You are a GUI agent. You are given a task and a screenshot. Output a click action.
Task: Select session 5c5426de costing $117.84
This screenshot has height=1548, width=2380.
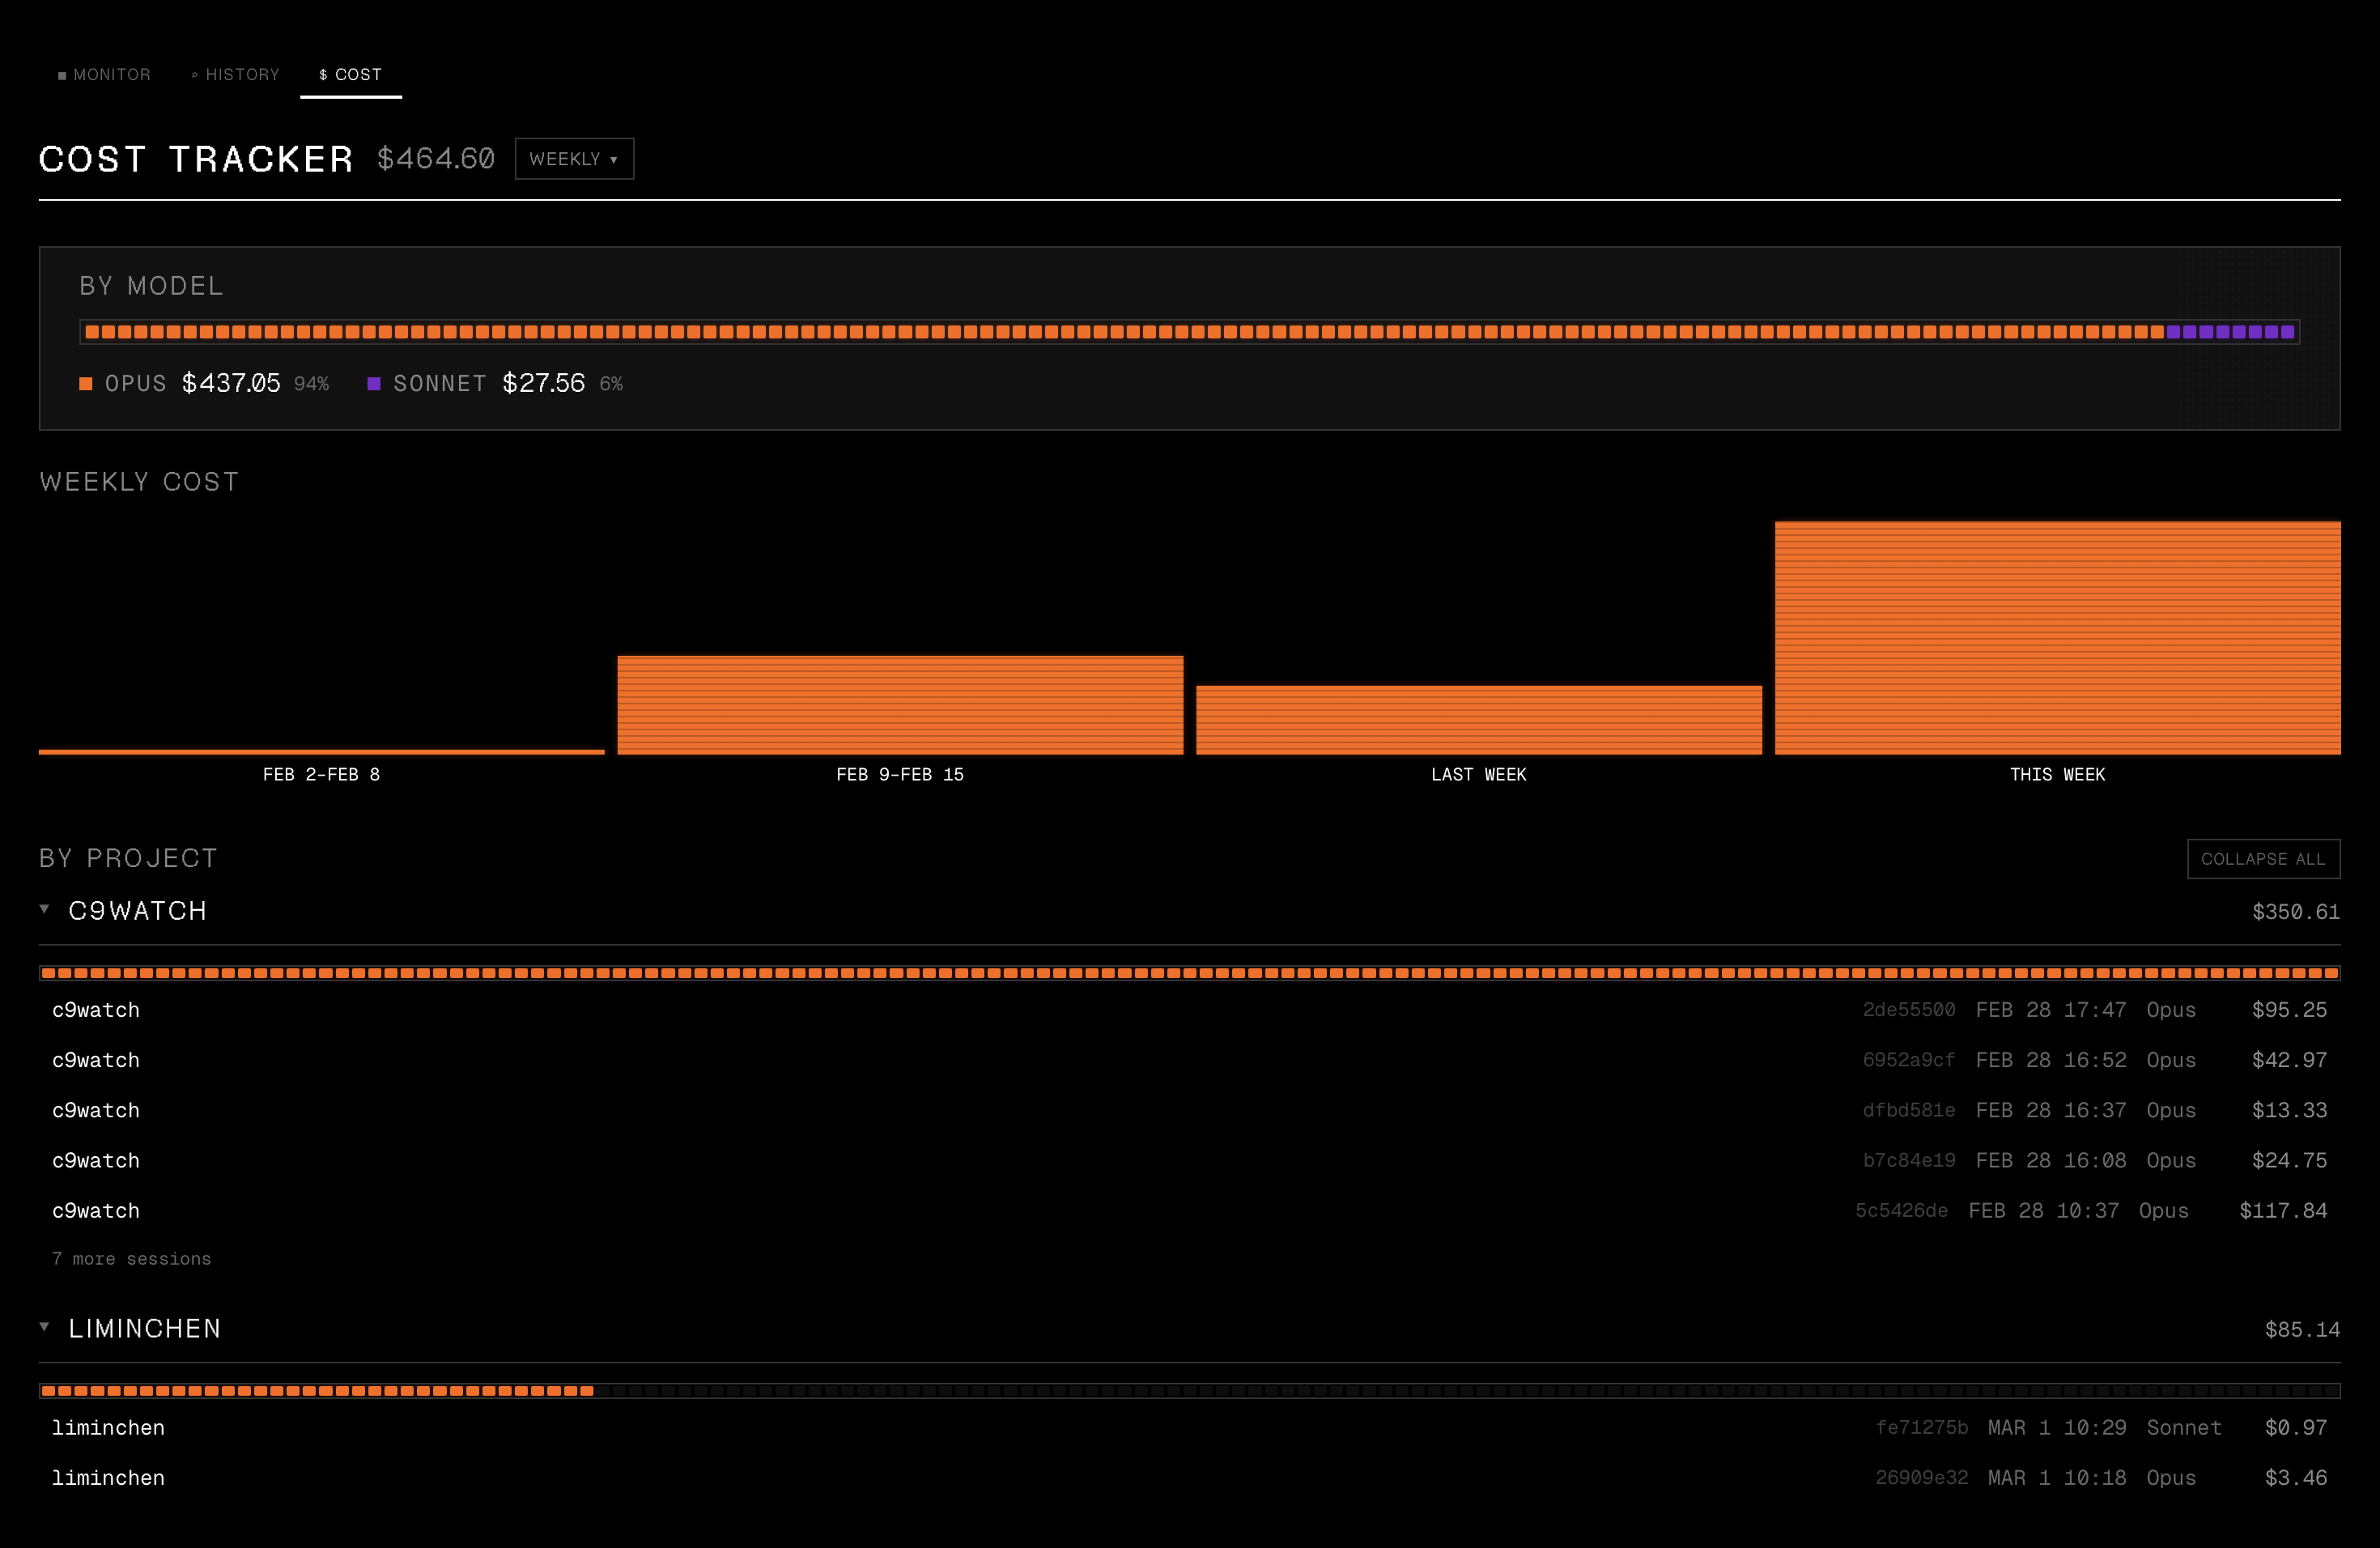click(1200, 1210)
